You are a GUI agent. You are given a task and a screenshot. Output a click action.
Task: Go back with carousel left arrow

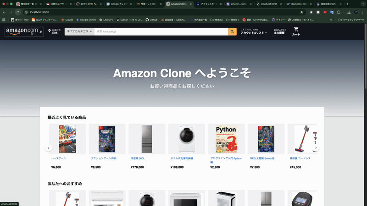(x=49, y=148)
